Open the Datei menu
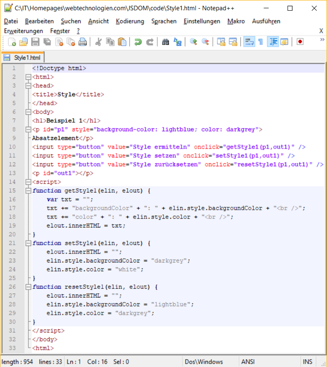Screen dimensions: 327x367 point(11,22)
